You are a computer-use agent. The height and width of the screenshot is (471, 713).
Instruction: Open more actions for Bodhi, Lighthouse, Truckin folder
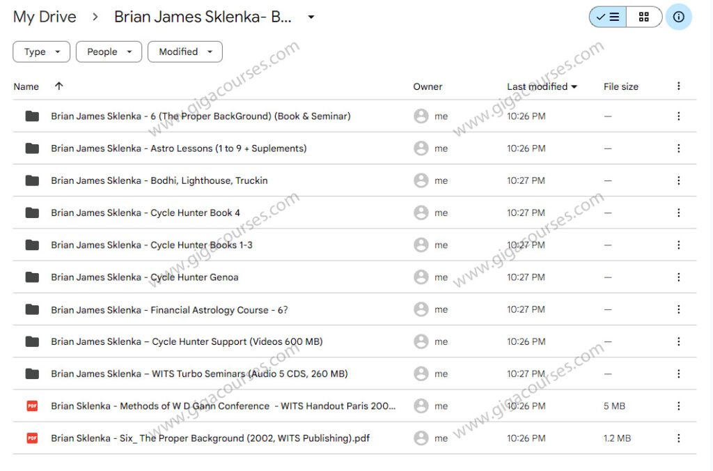tap(678, 180)
